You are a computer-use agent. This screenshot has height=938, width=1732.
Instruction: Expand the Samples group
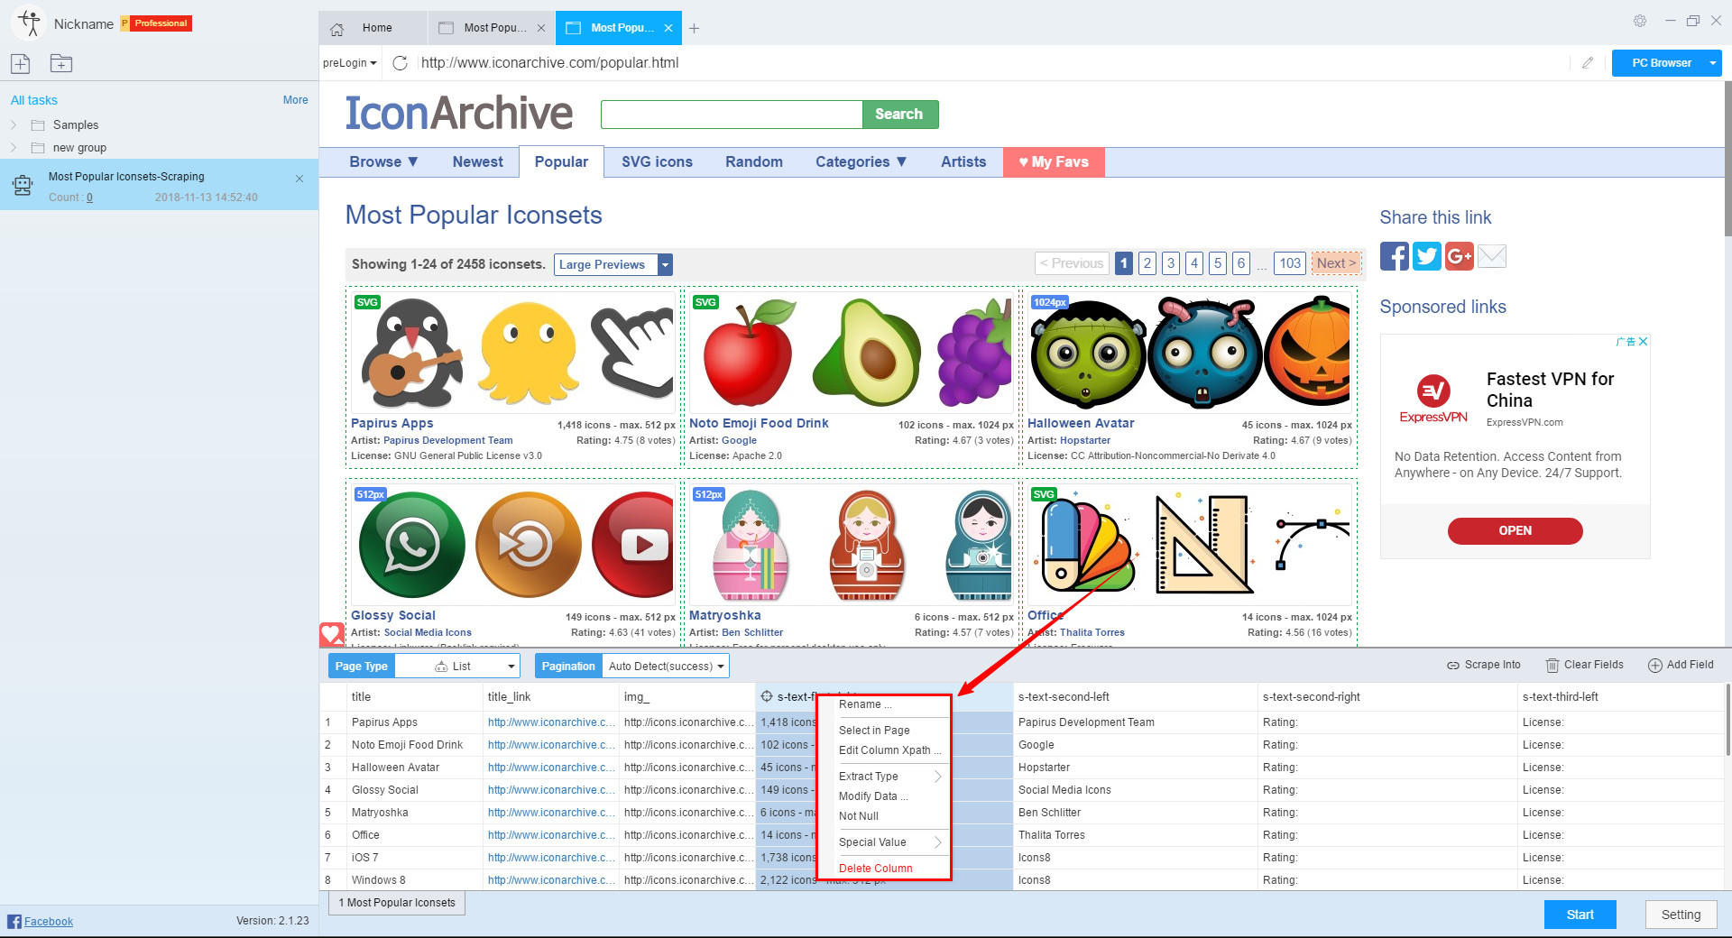(x=14, y=124)
